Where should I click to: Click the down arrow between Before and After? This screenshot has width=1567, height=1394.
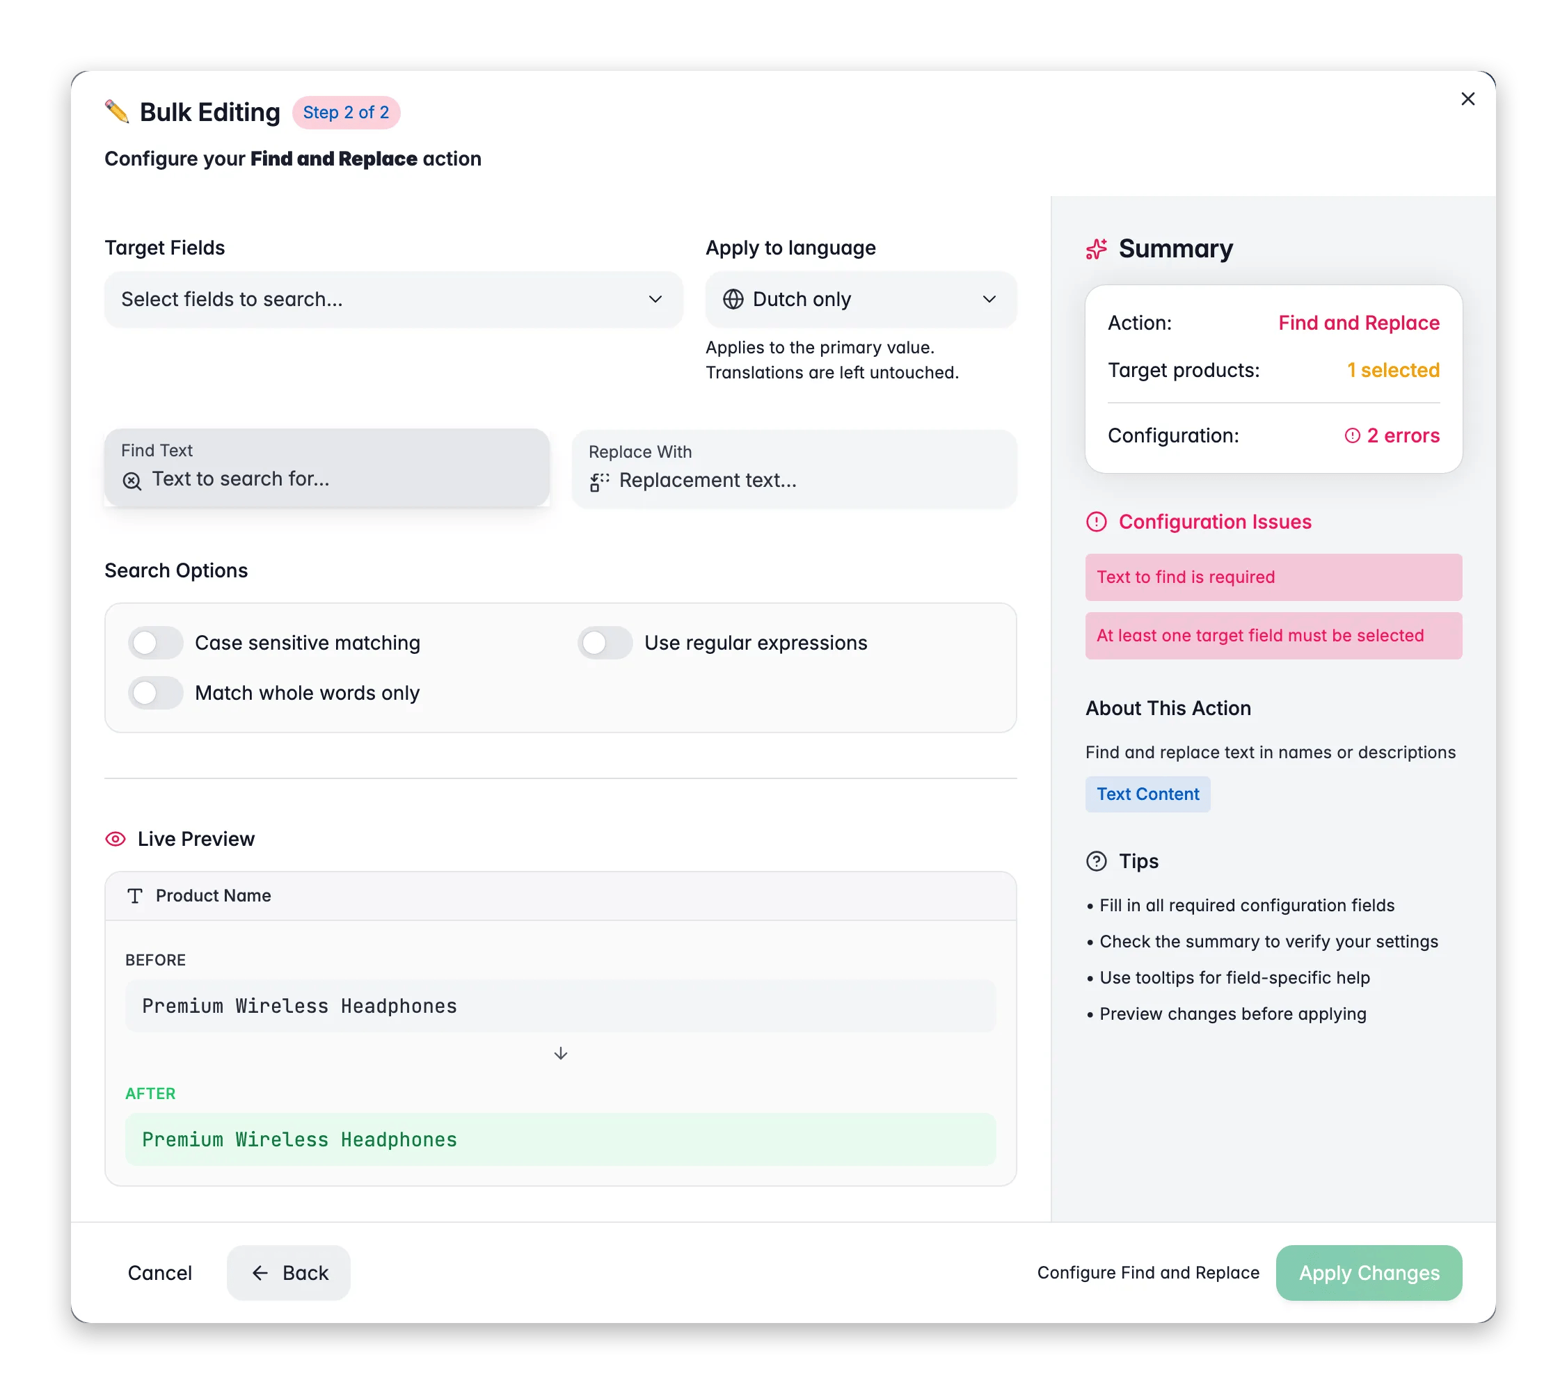coord(560,1053)
